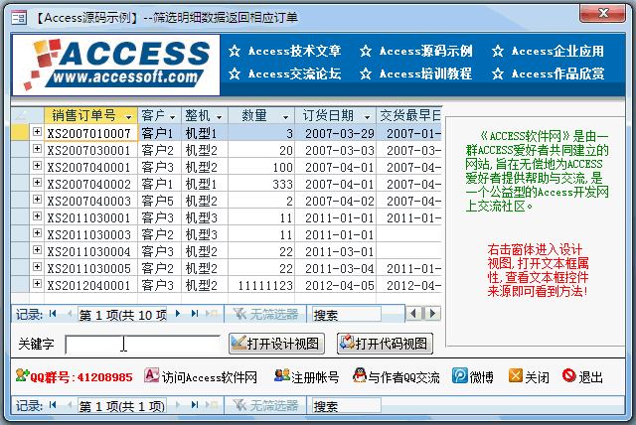Viewport: 636px width, 425px height.
Task: Expand order row XS2011030001
Action: coord(37,216)
